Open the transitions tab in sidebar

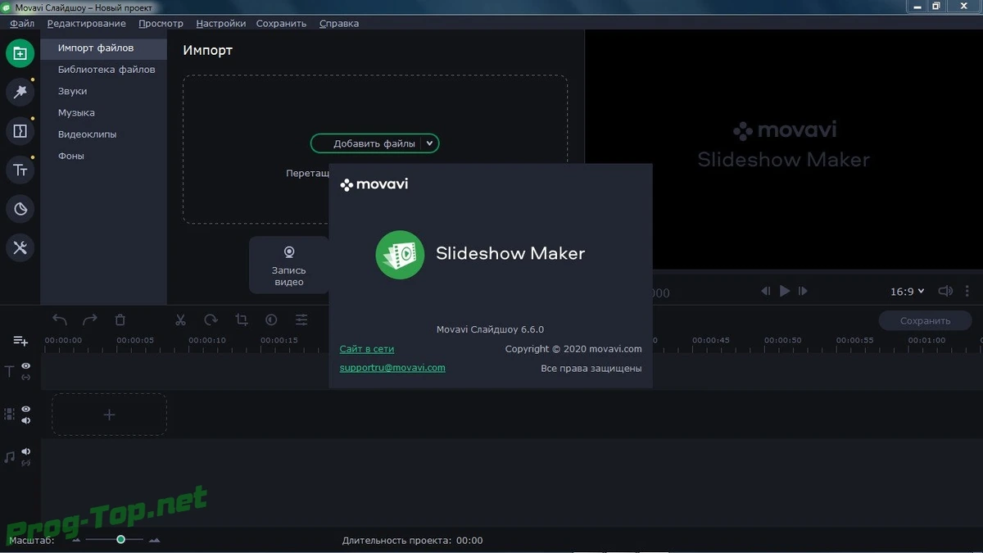point(20,131)
